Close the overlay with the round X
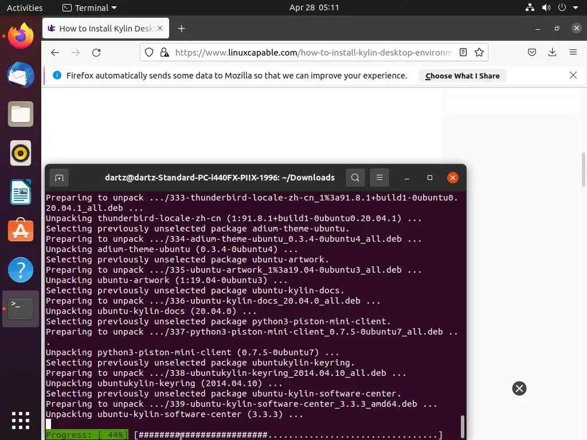The height and width of the screenshot is (440, 587). click(519, 388)
